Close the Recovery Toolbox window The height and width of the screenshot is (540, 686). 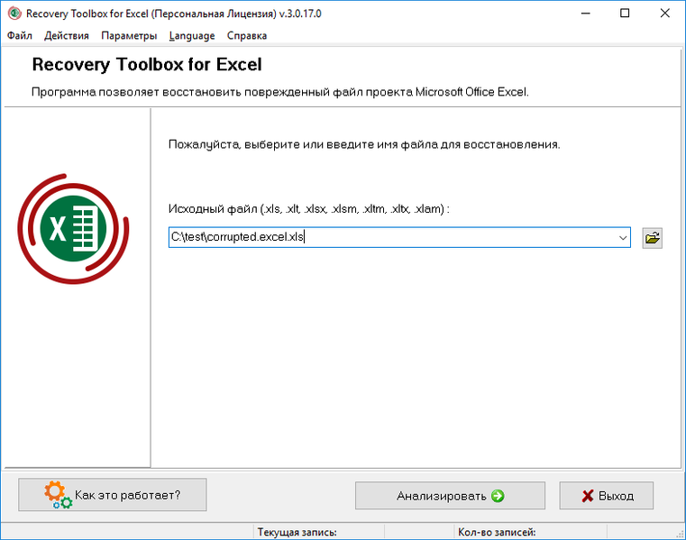click(664, 14)
